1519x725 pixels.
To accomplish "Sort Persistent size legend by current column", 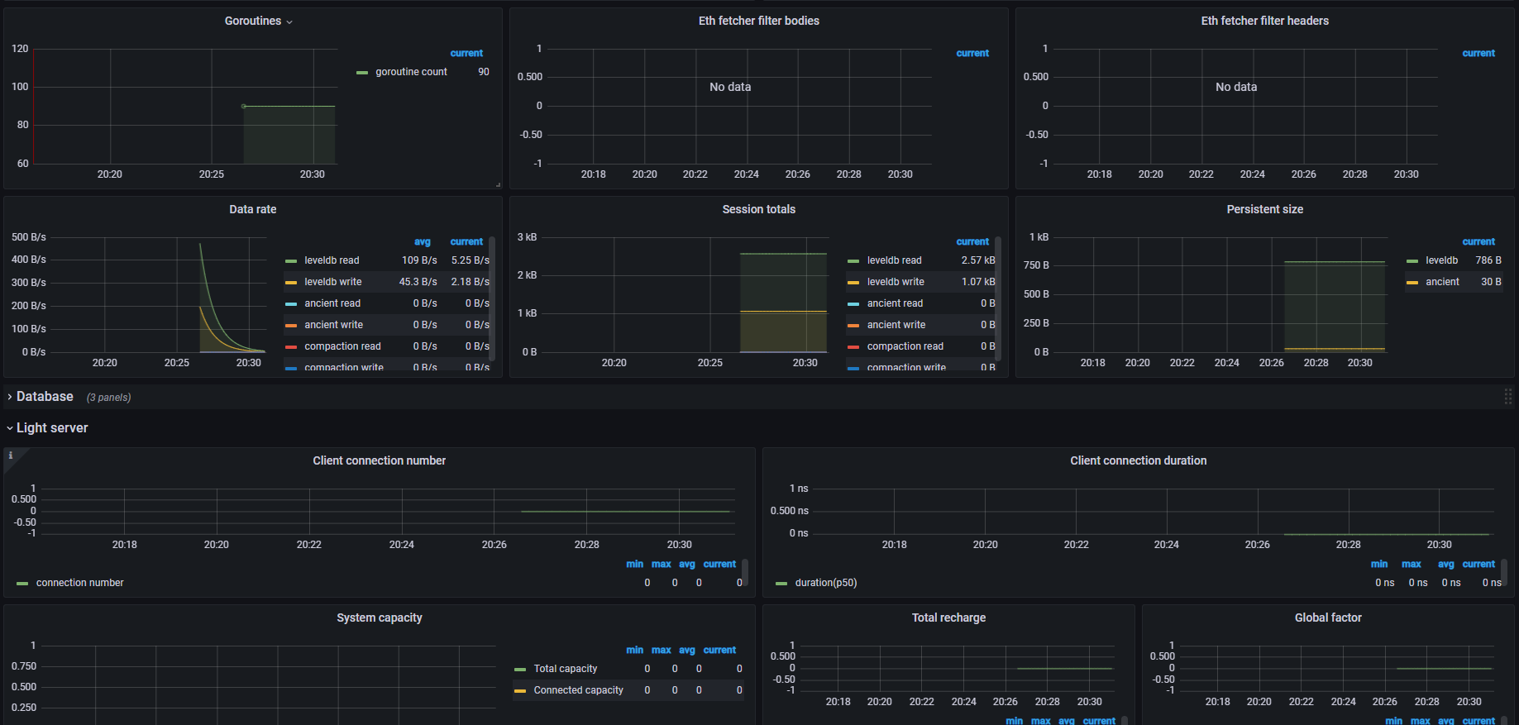I will pyautogui.click(x=1478, y=241).
